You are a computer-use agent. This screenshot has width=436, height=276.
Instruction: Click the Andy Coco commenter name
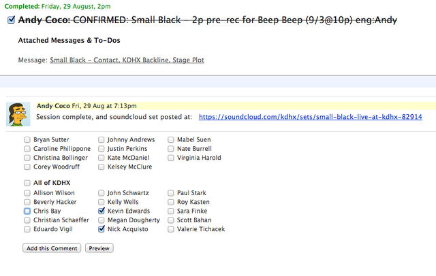(53, 106)
